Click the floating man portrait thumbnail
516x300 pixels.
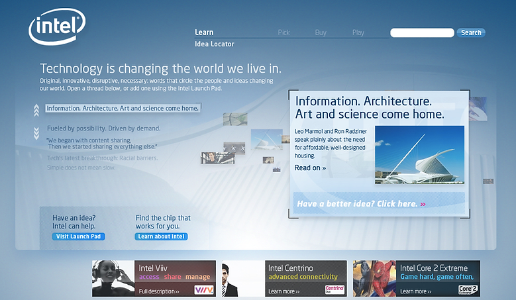click(218, 158)
